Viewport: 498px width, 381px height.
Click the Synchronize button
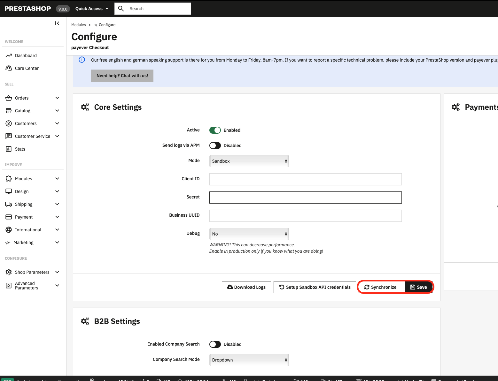(x=380, y=287)
